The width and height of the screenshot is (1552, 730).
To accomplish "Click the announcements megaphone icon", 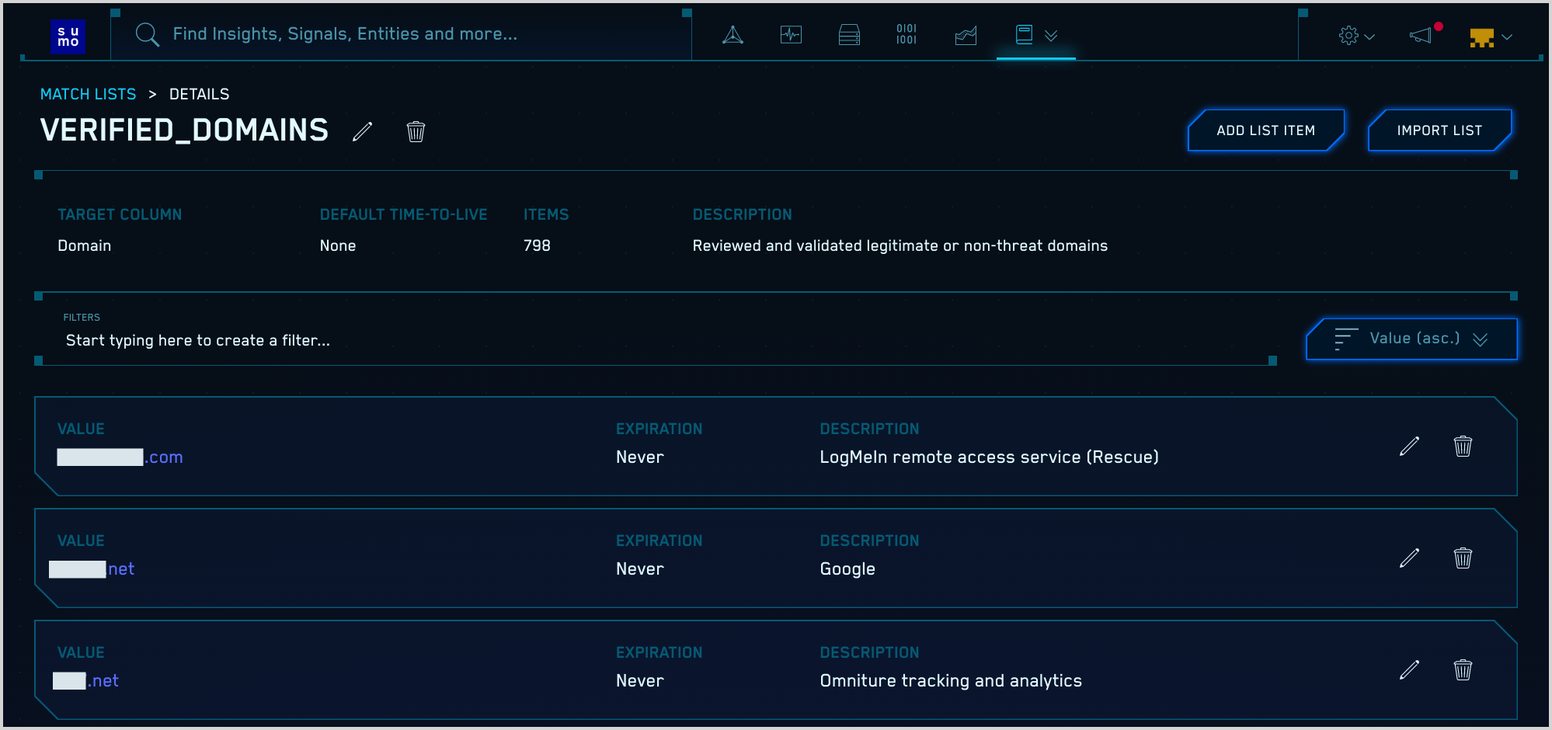I will (x=1422, y=36).
